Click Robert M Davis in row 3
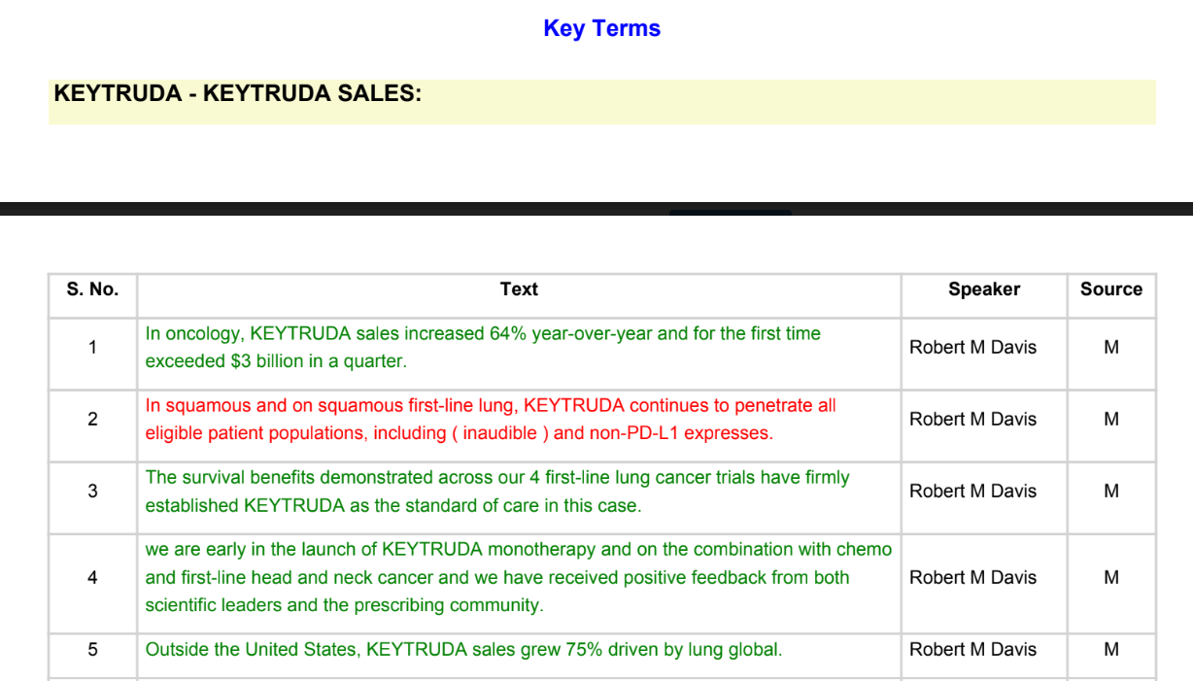 pos(972,492)
